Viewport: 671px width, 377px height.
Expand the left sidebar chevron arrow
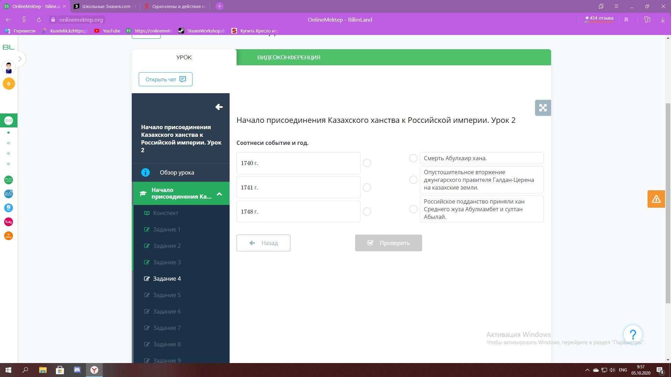[20, 59]
